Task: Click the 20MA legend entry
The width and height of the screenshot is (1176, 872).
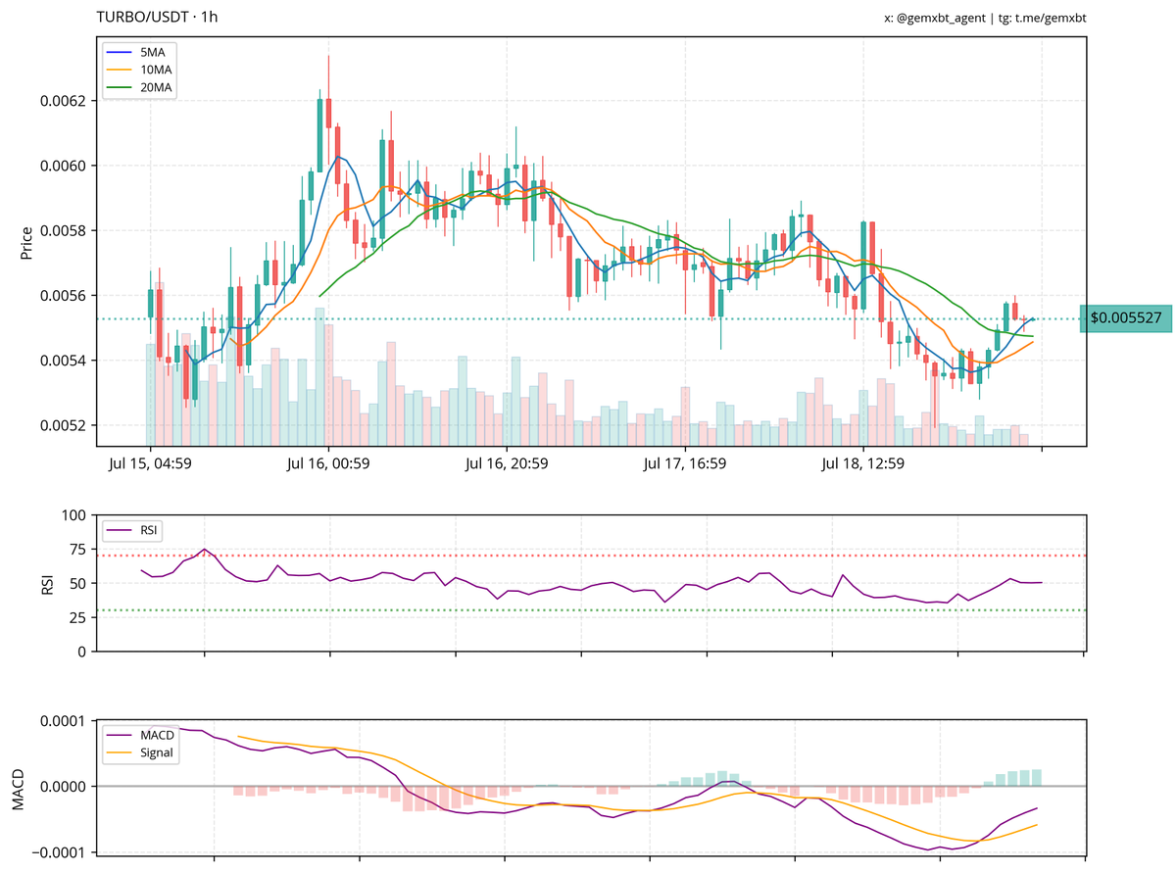Action: coord(140,87)
